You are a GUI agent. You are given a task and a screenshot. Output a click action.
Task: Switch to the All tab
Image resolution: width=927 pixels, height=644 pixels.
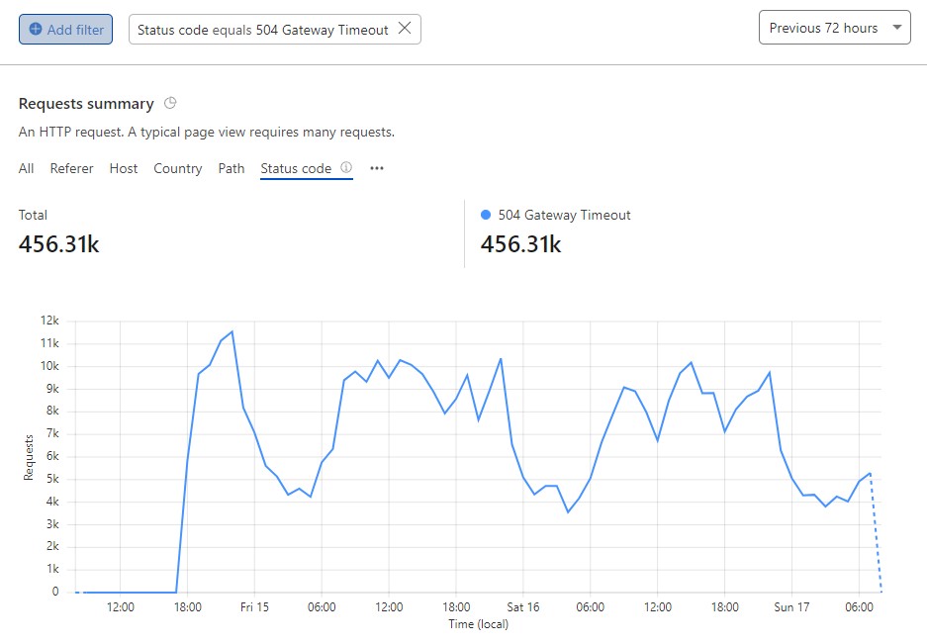pos(26,168)
